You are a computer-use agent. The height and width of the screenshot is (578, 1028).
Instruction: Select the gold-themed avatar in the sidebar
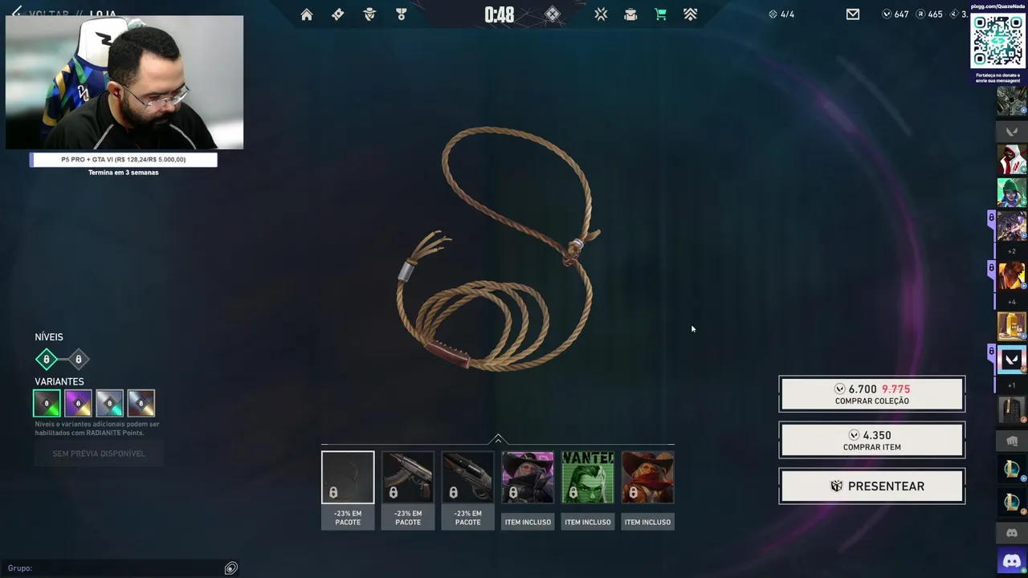(1012, 327)
